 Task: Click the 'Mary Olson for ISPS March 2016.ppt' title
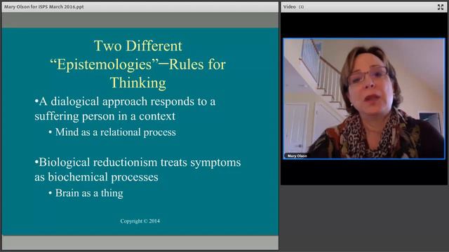coord(43,6)
